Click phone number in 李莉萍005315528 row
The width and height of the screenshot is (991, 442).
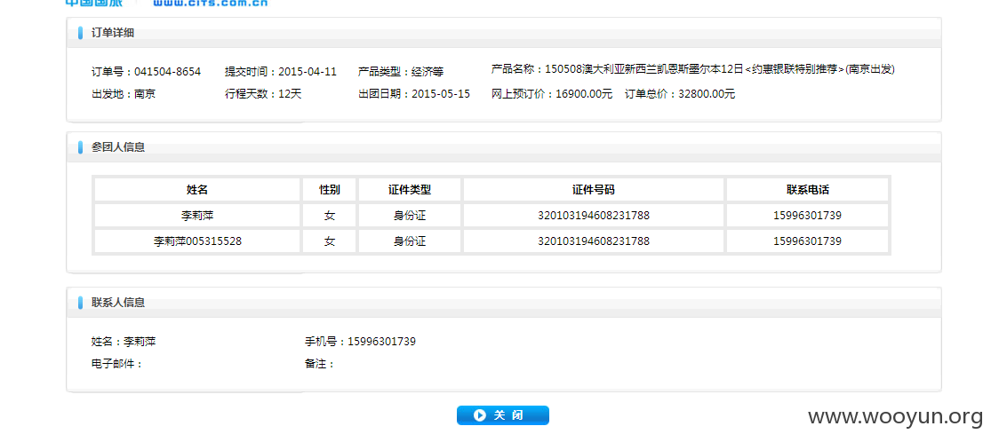pos(807,241)
